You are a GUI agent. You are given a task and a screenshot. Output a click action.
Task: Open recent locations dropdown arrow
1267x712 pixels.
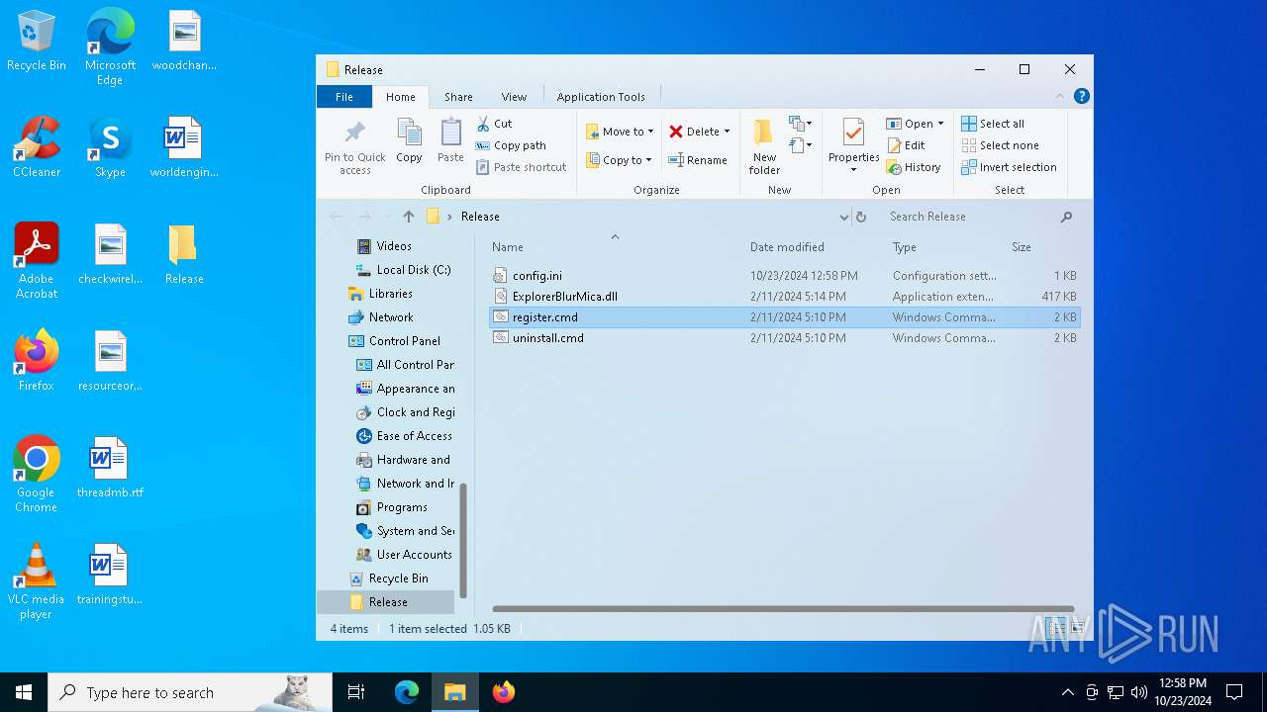pos(387,217)
